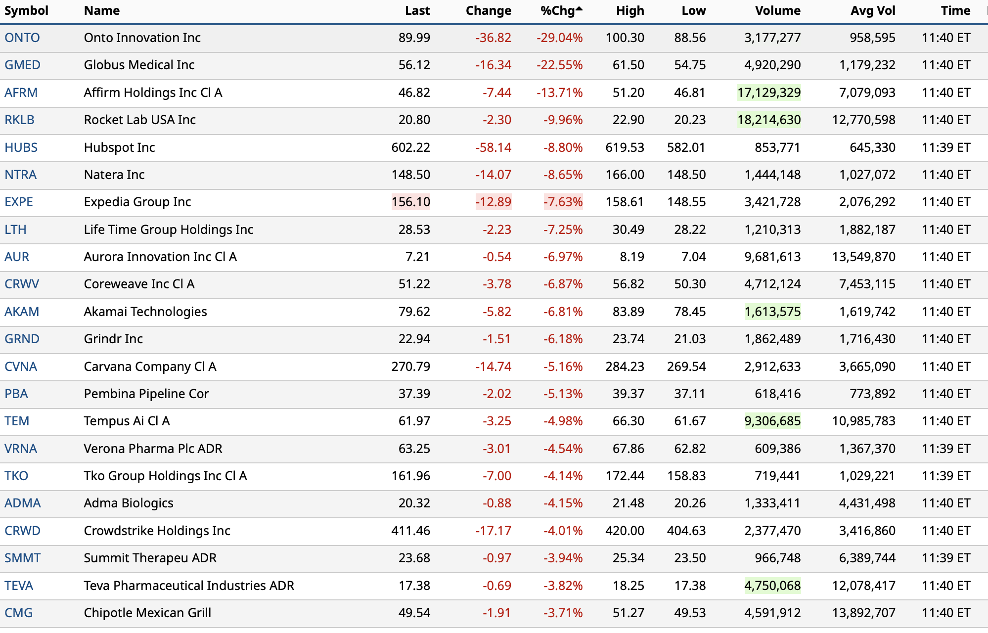This screenshot has height=633, width=988.
Task: Sort by Avg Vol column header
Action: [872, 11]
